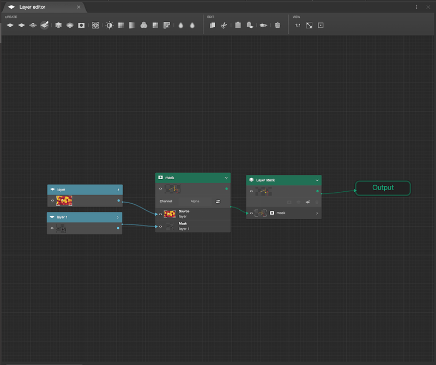Toggle the eye icon on layer 1 node
Viewport: 436px width, 365px height.
tap(52, 228)
